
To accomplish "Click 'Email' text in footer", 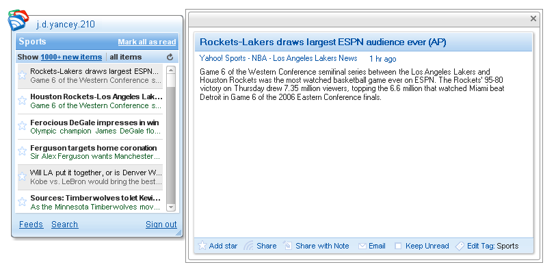I will [x=377, y=246].
